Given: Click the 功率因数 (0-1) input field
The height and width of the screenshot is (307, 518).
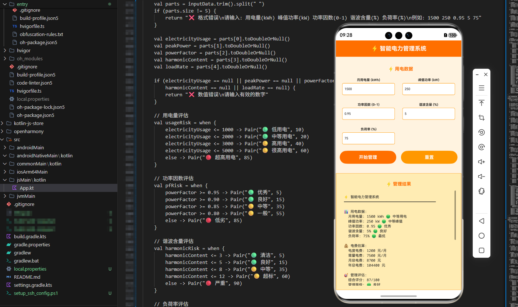Looking at the screenshot, I should click(368, 114).
